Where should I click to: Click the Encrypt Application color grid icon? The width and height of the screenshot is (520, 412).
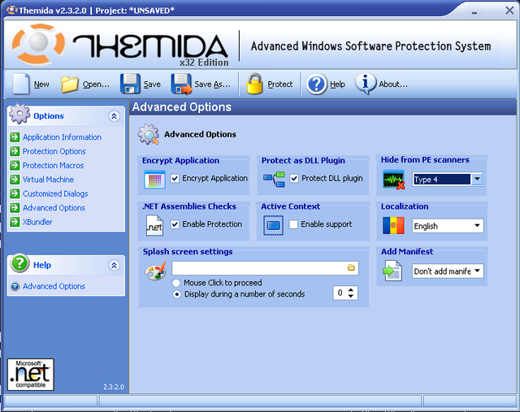154,179
